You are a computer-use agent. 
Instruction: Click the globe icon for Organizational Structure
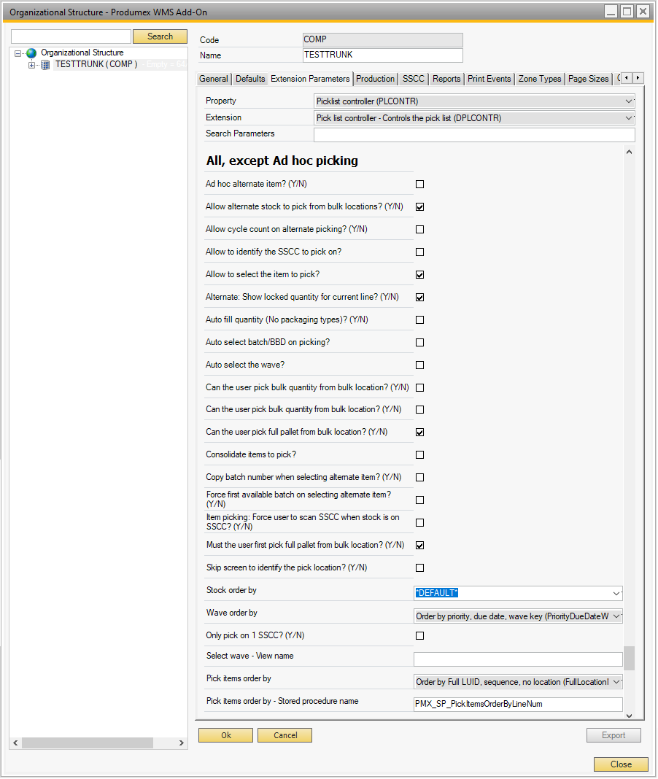[x=31, y=53]
